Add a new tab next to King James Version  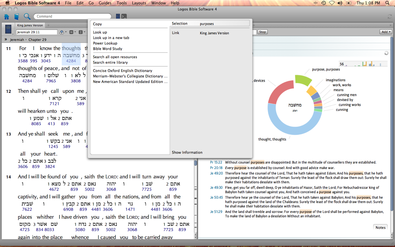pos(48,25)
